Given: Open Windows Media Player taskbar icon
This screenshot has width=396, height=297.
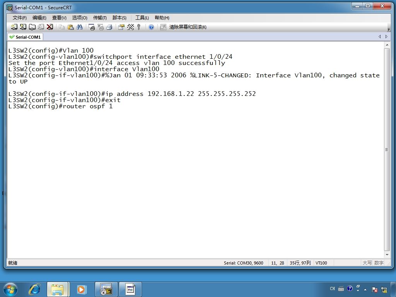Looking at the screenshot, I should click(81, 289).
